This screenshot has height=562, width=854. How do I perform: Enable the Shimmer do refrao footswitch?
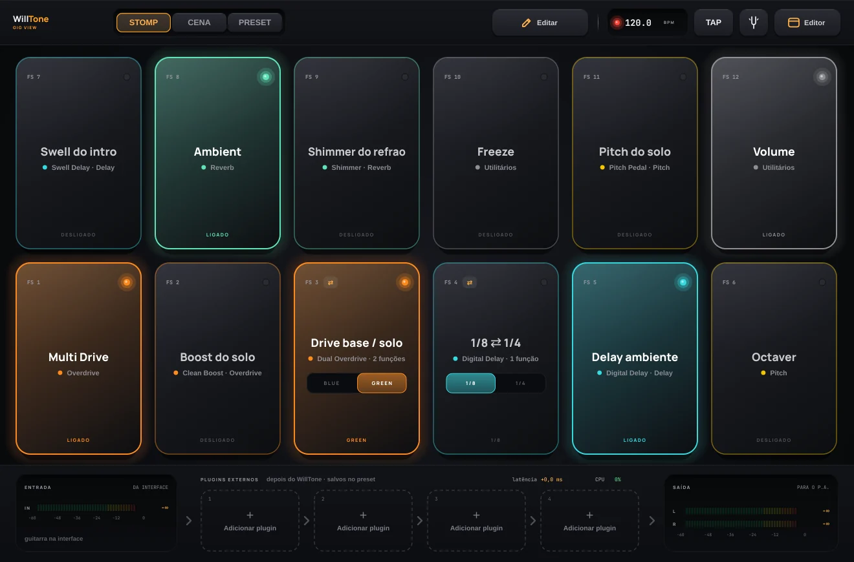point(356,153)
